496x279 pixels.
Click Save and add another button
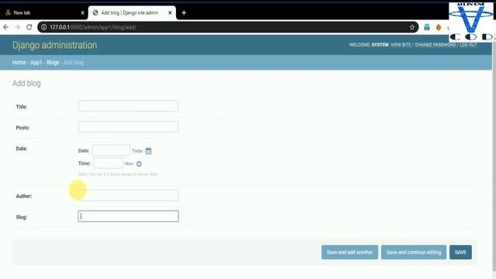[x=350, y=252]
